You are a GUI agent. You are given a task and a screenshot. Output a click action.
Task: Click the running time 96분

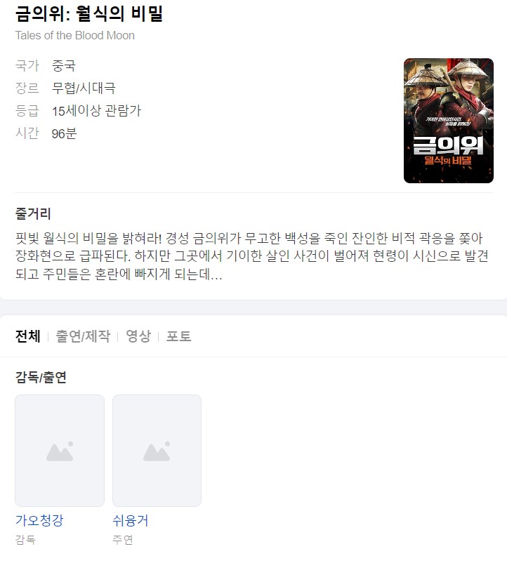[65, 133]
